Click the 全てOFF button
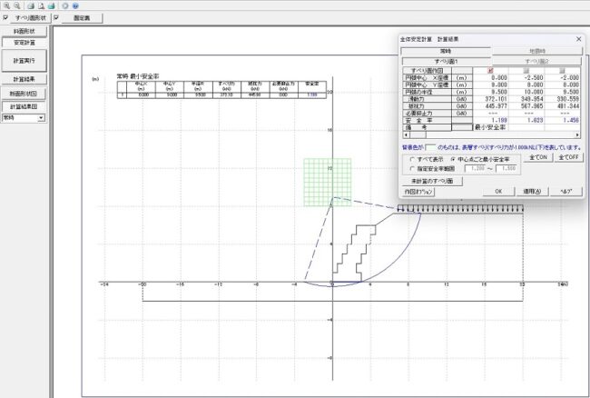The height and width of the screenshot is (398, 590). click(568, 157)
